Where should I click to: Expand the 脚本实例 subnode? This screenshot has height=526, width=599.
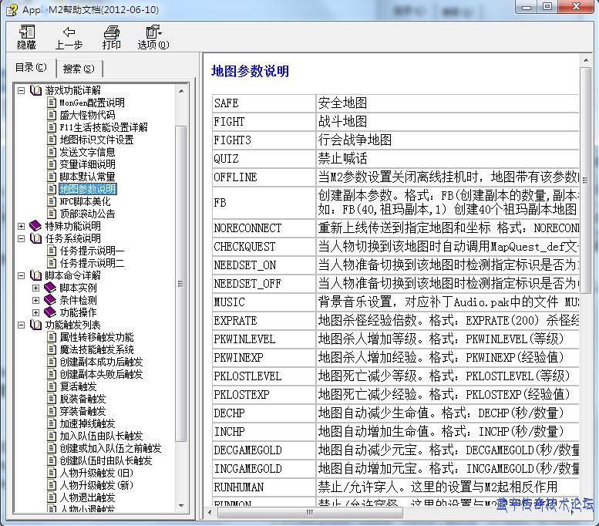[x=35, y=288]
